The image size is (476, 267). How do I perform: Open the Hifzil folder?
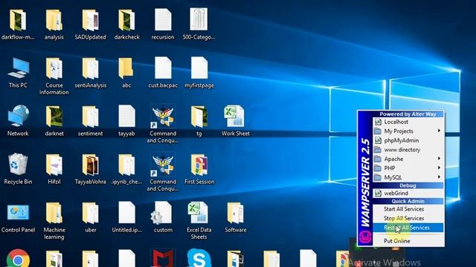[54, 165]
